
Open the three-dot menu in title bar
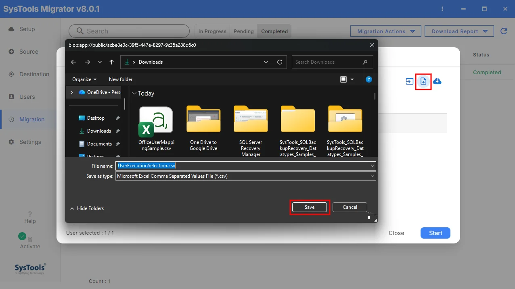[443, 9]
